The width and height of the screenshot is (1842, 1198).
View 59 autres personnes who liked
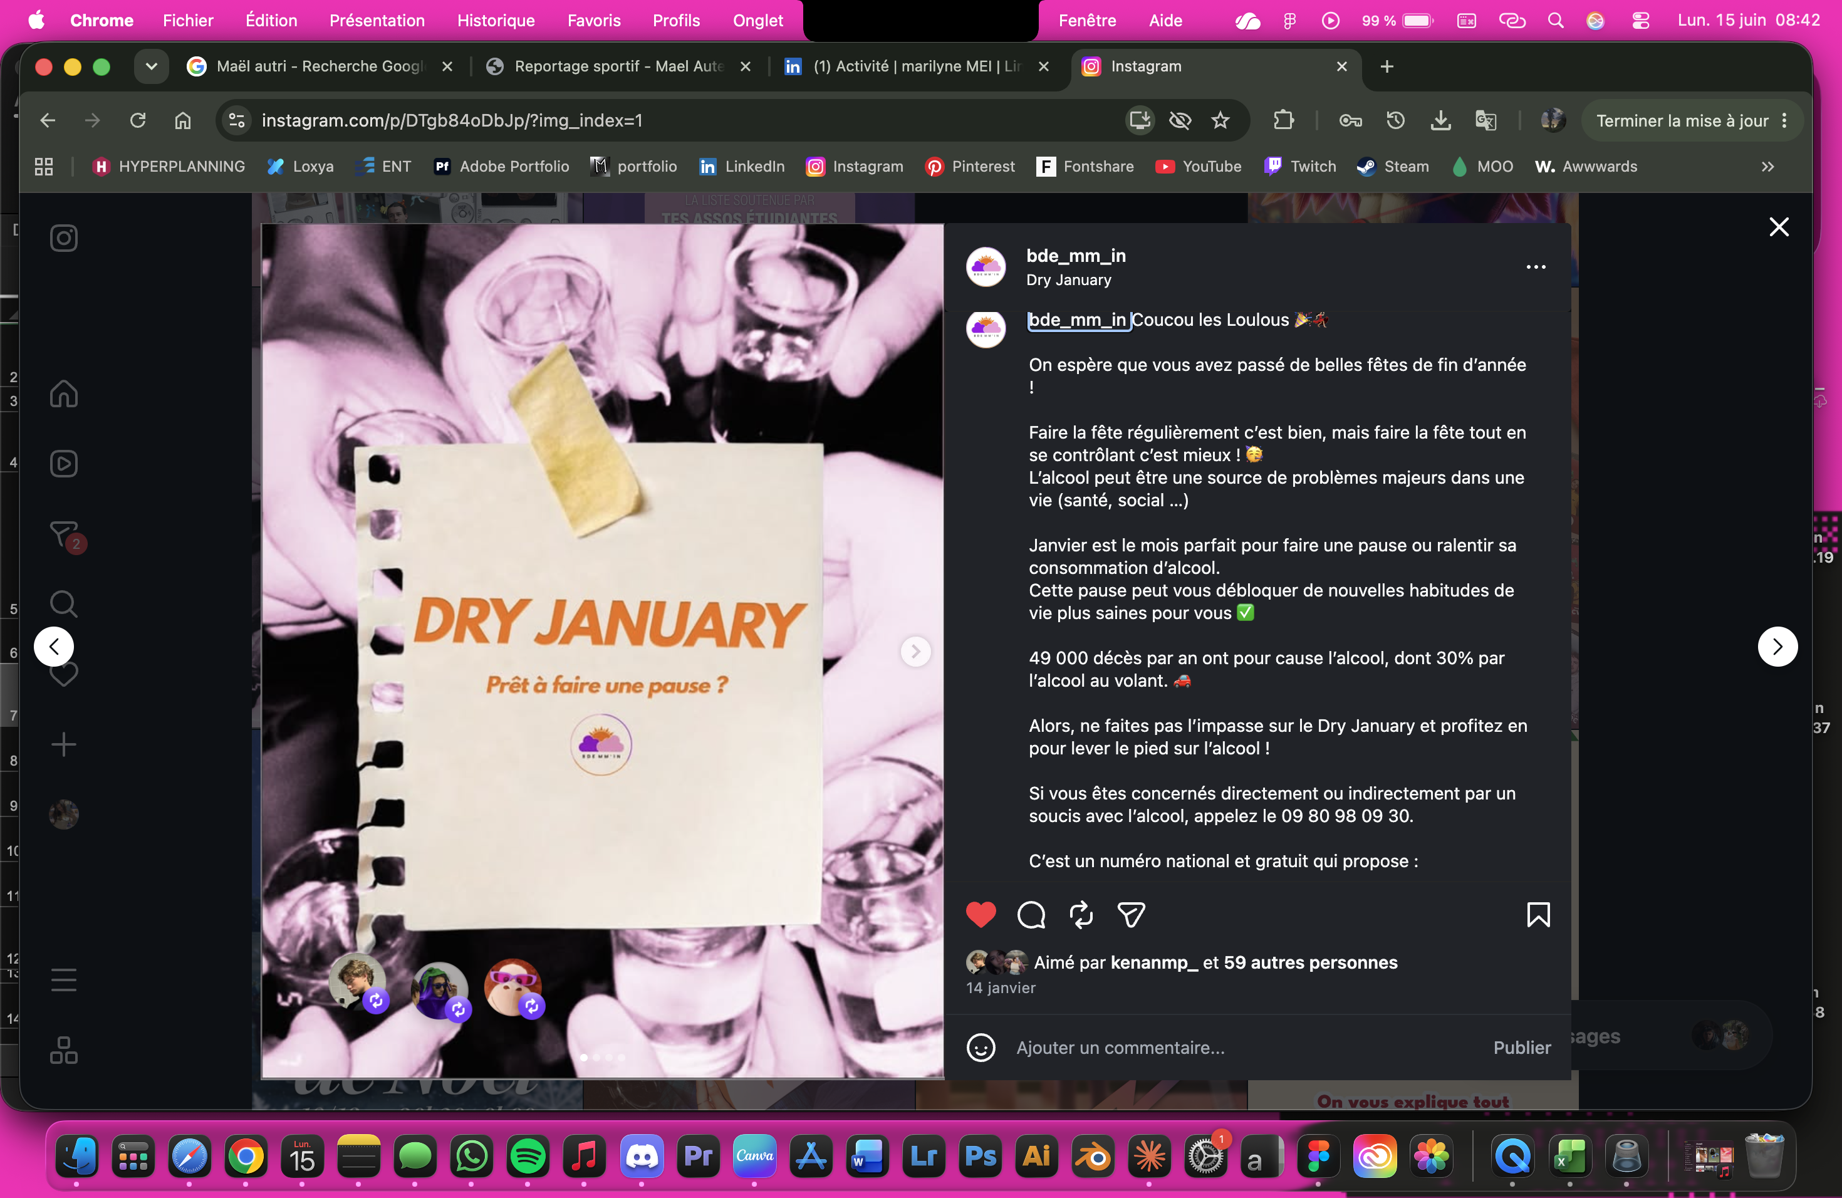[x=1310, y=962]
